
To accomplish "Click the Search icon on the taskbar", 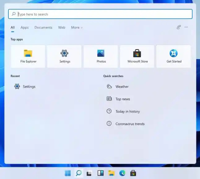I will [x=79, y=173].
